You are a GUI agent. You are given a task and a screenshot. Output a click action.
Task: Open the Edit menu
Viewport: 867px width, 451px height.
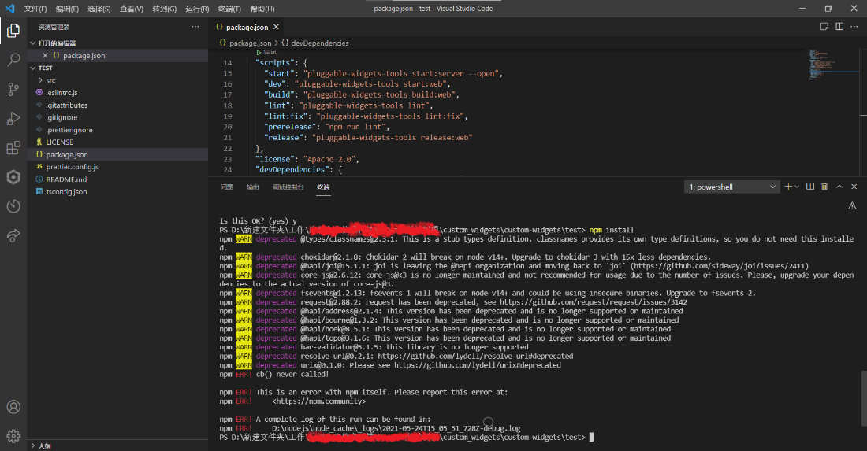68,9
